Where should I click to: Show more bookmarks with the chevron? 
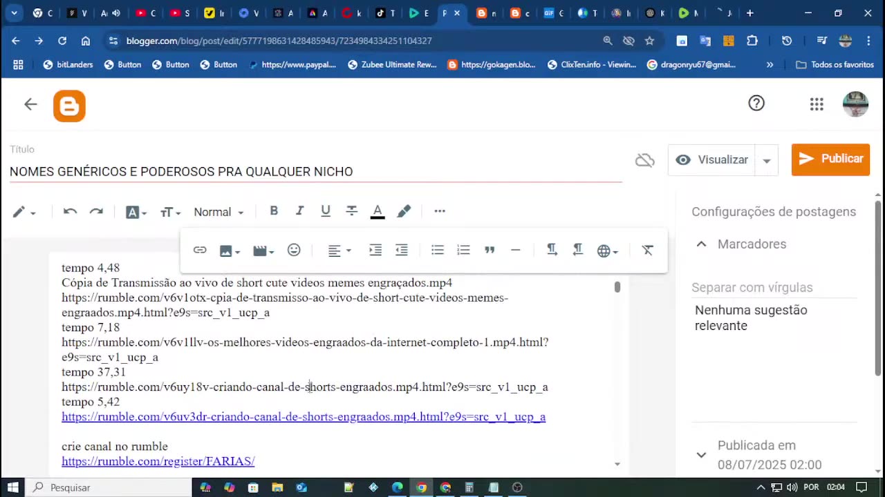770,64
